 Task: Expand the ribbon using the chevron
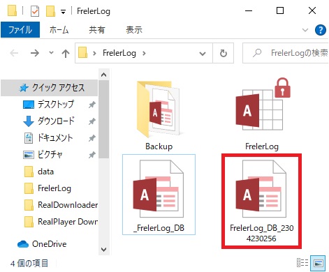tap(305, 30)
